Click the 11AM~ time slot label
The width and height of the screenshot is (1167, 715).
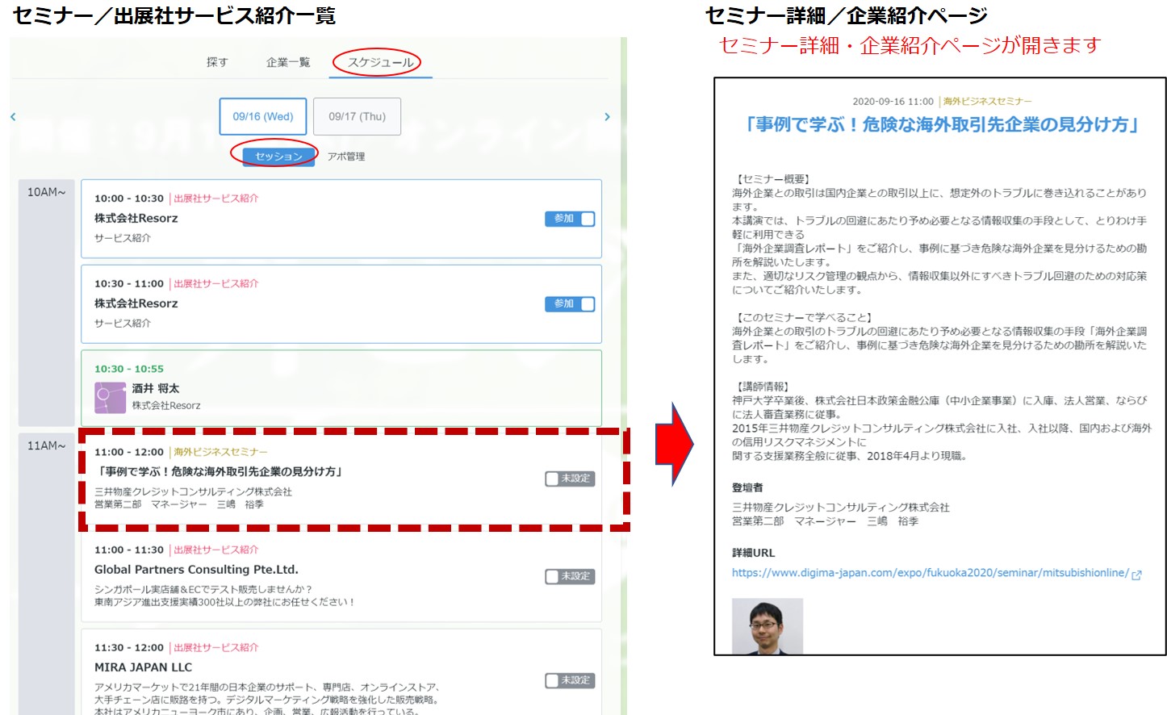click(47, 445)
